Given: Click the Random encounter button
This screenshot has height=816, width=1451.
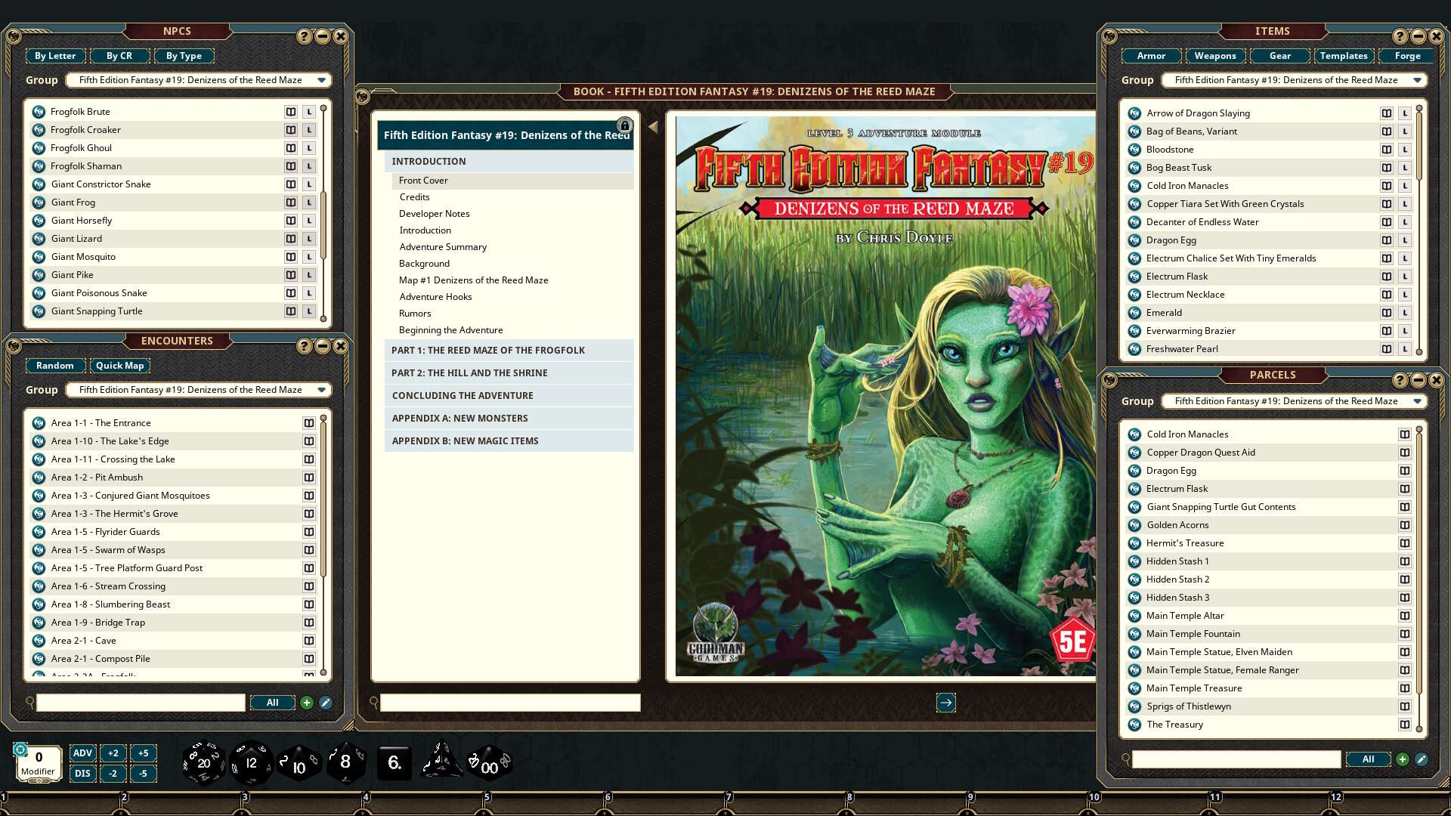Looking at the screenshot, I should click(55, 365).
